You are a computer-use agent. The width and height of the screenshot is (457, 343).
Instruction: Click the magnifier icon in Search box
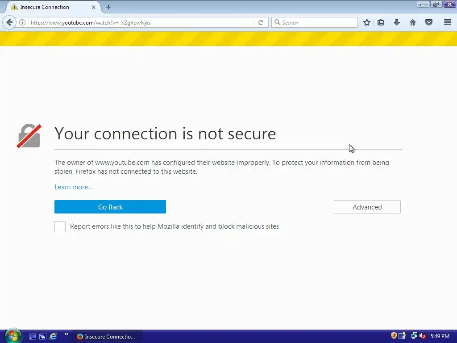coord(278,22)
